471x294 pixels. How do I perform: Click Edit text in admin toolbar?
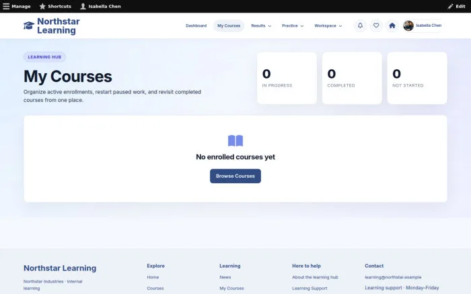point(460,6)
